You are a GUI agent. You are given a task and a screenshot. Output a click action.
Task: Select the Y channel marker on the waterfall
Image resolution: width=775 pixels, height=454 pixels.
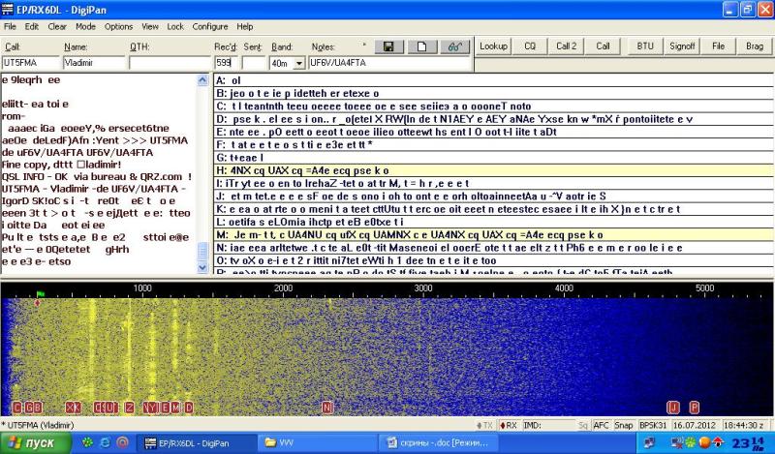tap(154, 408)
